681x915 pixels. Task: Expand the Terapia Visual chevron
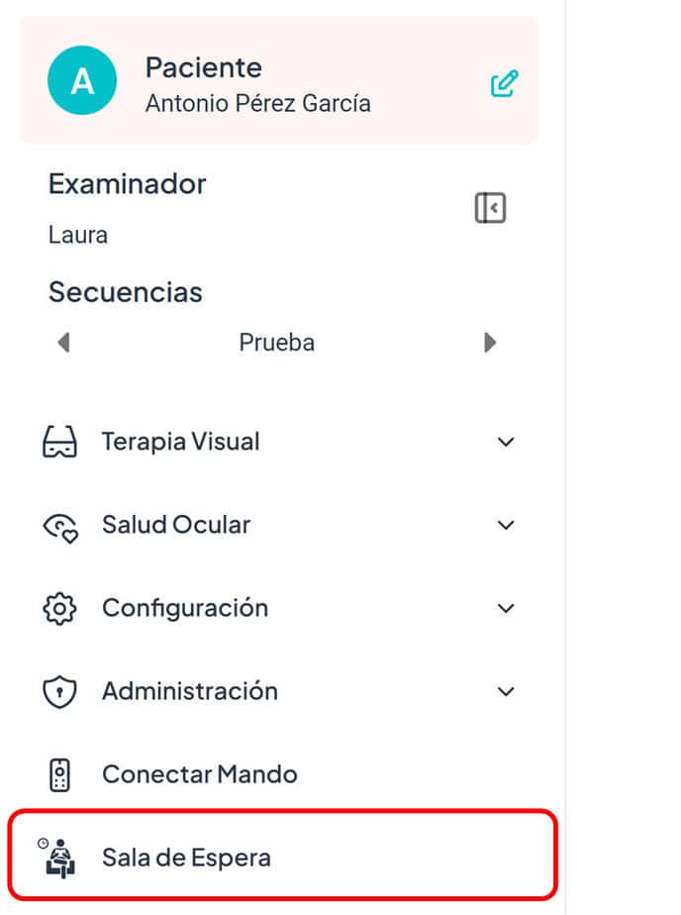(506, 442)
